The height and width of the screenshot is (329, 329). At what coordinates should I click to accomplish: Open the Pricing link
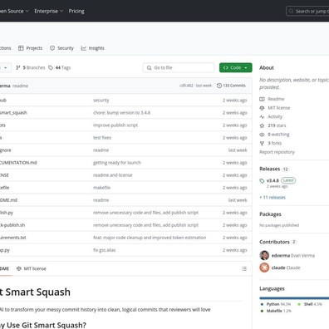[76, 11]
